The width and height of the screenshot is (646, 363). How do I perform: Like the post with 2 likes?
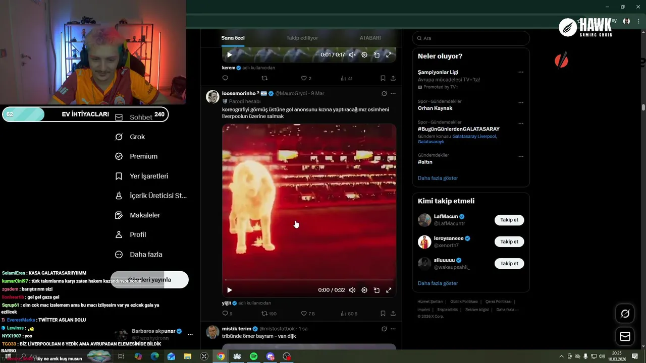306,78
